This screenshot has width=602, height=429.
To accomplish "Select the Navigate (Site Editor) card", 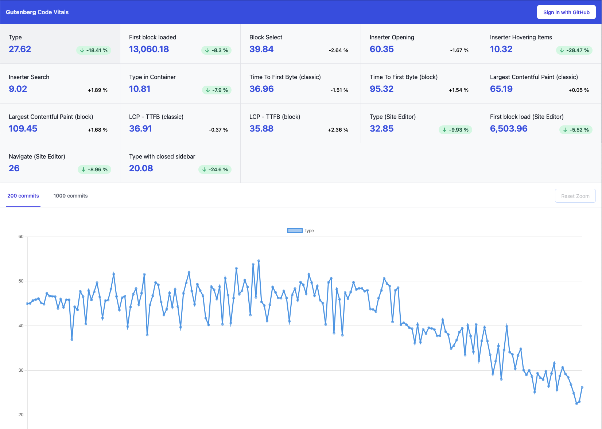I will (60, 163).
